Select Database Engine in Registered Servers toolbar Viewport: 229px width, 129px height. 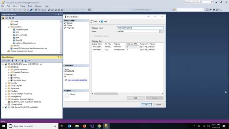[3, 18]
